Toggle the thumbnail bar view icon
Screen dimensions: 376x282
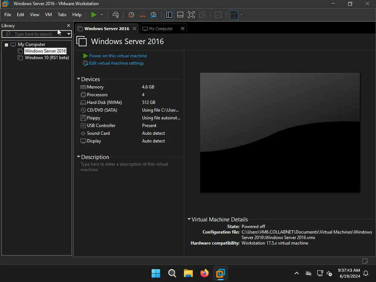tap(180, 15)
